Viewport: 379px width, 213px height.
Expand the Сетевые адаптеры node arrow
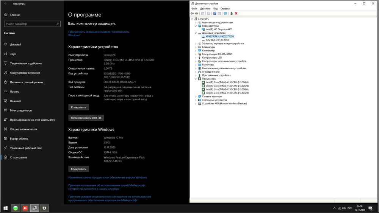[x=196, y=96]
